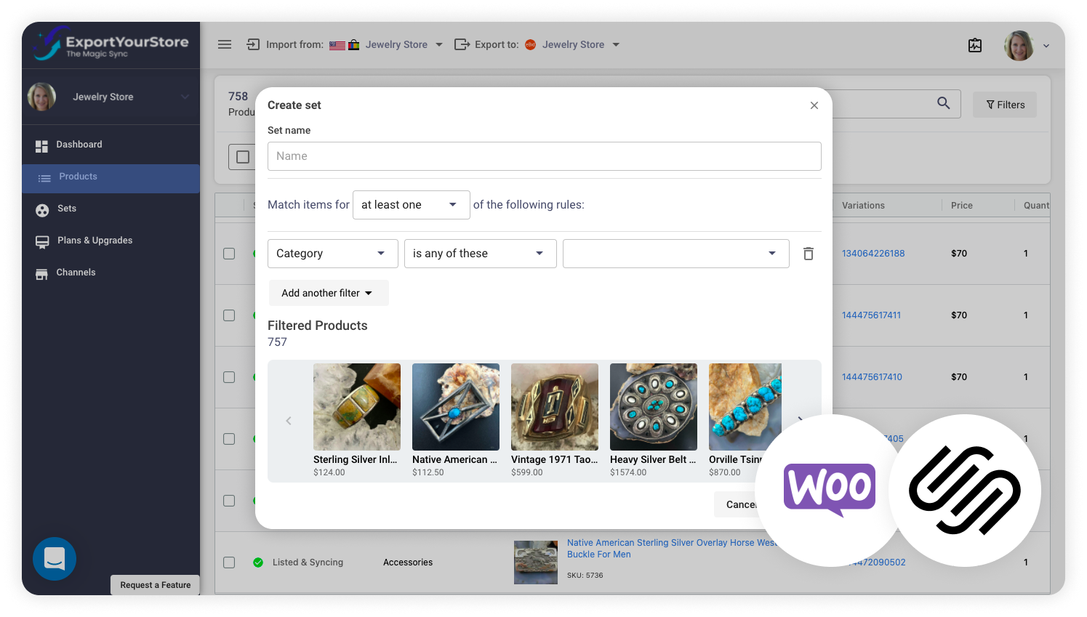Viewport: 1087px width, 617px height.
Task: Show previous filtered products
Action: point(289,421)
